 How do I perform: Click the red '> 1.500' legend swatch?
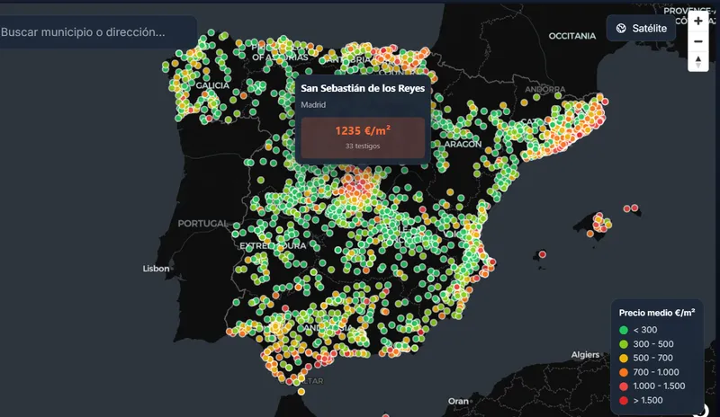pyautogui.click(x=624, y=401)
